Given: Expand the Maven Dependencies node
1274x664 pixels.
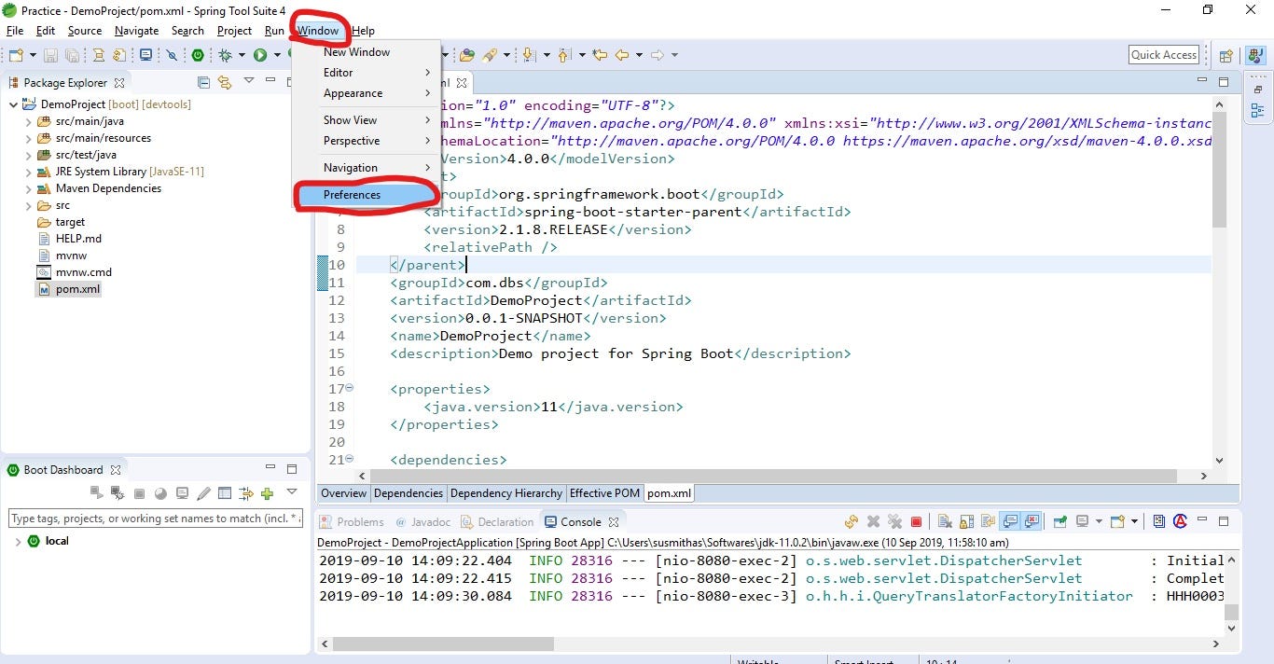Looking at the screenshot, I should [28, 188].
